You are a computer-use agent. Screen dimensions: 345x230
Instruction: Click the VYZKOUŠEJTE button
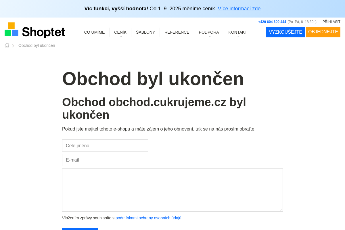[285, 32]
